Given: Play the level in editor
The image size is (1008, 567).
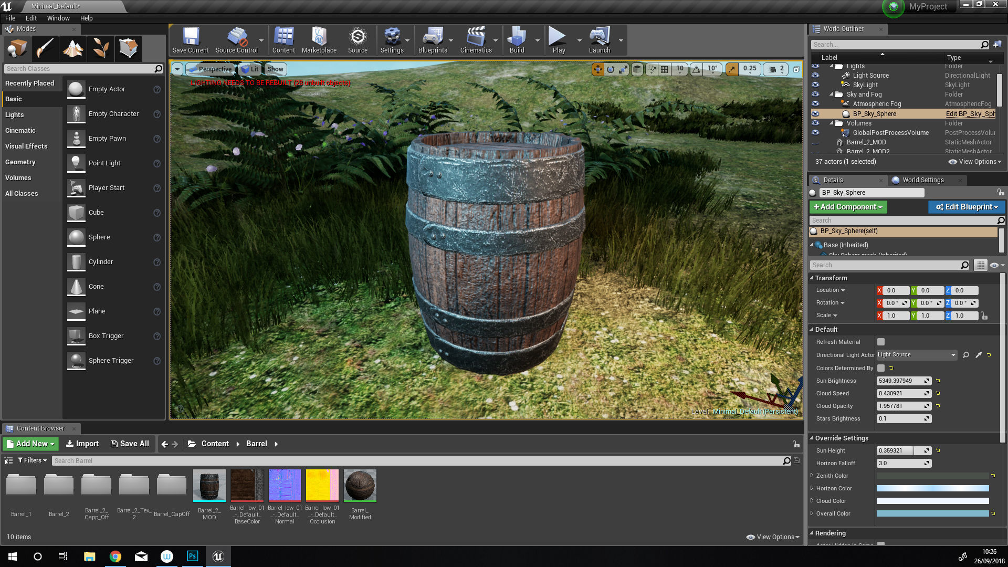Looking at the screenshot, I should coord(559,40).
